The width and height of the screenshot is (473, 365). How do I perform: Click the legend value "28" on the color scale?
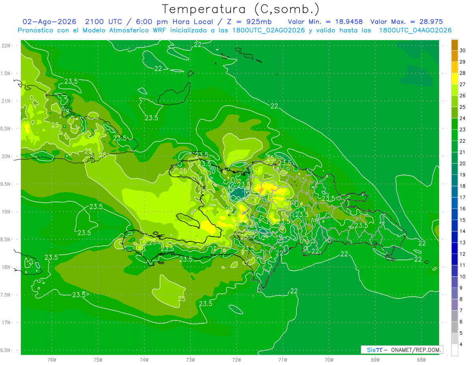coord(463,73)
